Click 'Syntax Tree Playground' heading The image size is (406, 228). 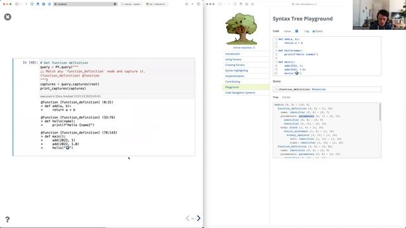point(303,18)
